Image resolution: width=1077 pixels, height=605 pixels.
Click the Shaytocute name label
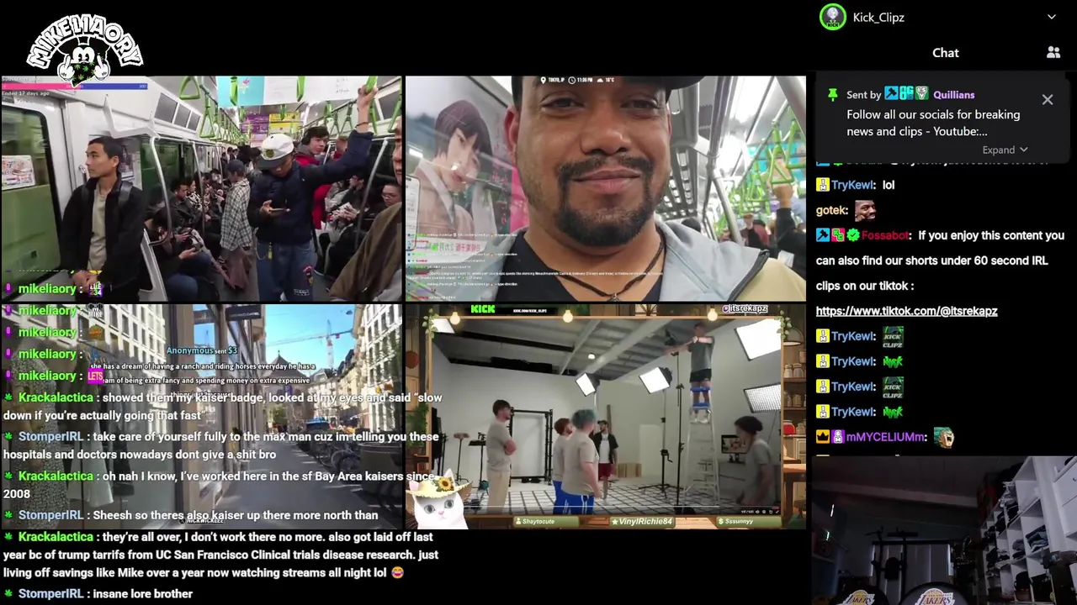coord(538,522)
